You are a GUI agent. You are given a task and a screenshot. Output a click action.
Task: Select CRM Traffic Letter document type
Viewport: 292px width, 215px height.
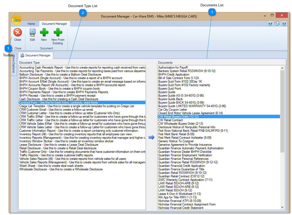point(82,120)
